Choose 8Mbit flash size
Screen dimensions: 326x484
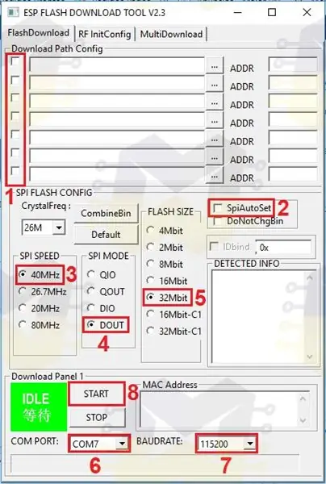pos(150,264)
